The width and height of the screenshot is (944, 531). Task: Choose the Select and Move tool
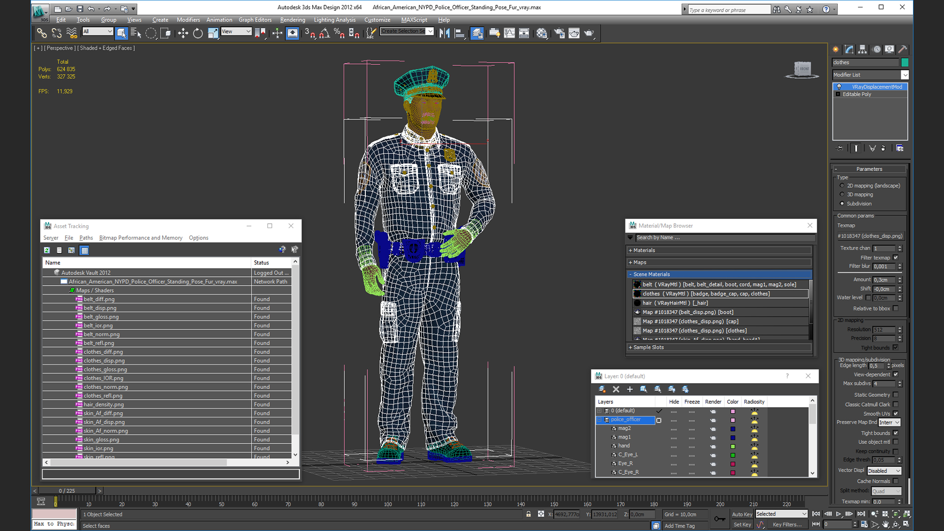pos(183,33)
